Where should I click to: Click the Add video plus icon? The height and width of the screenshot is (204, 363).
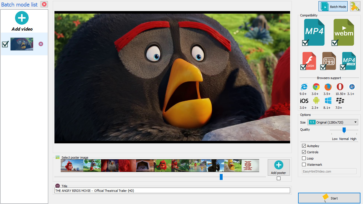coord(22,18)
